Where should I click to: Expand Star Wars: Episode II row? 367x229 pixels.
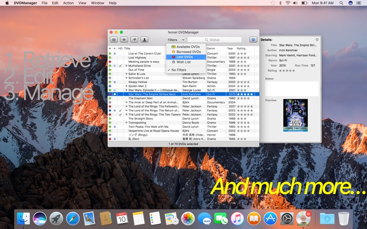(x=127, y=90)
